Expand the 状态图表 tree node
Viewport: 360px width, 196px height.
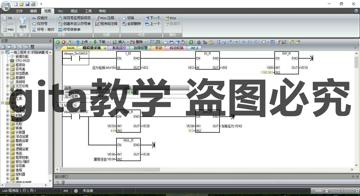pyautogui.click(x=8, y=73)
